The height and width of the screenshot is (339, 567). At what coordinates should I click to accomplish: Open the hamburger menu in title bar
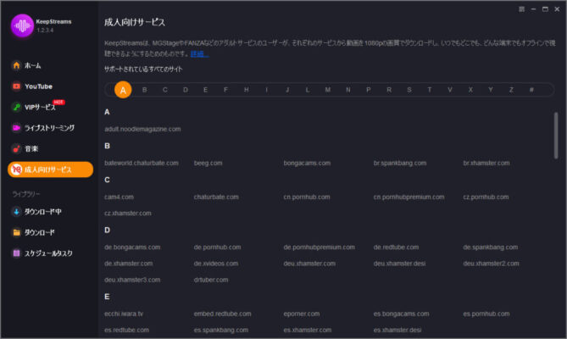(x=521, y=9)
